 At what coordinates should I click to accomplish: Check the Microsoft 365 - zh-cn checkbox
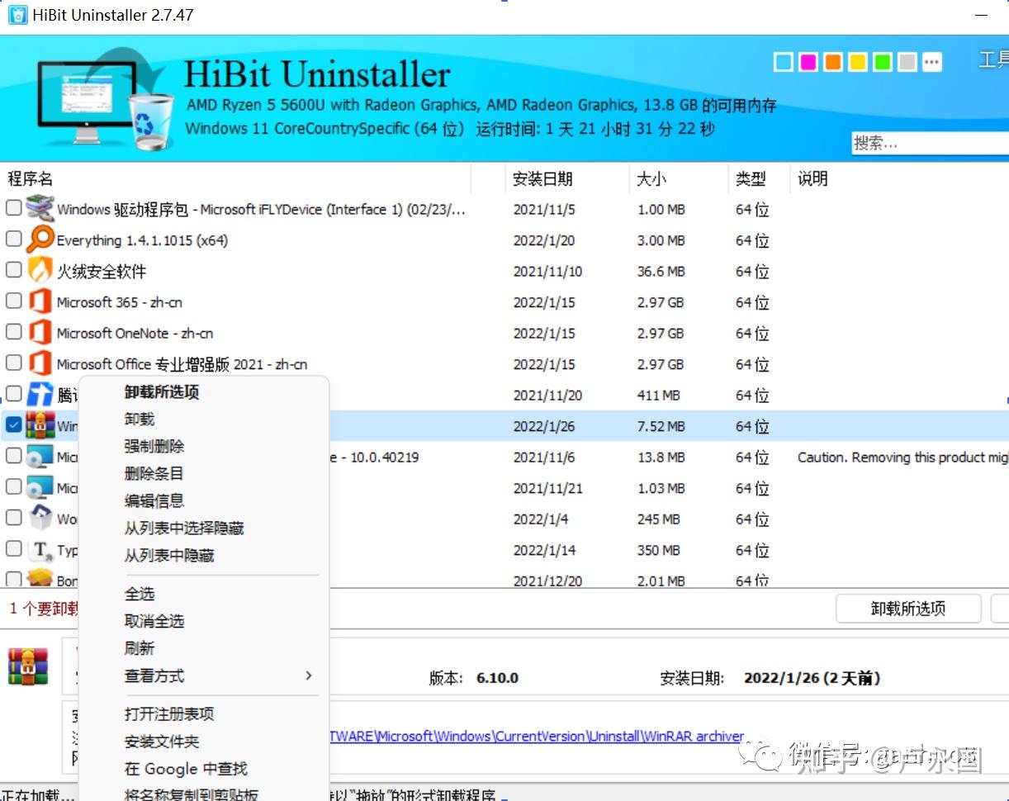coord(13,301)
